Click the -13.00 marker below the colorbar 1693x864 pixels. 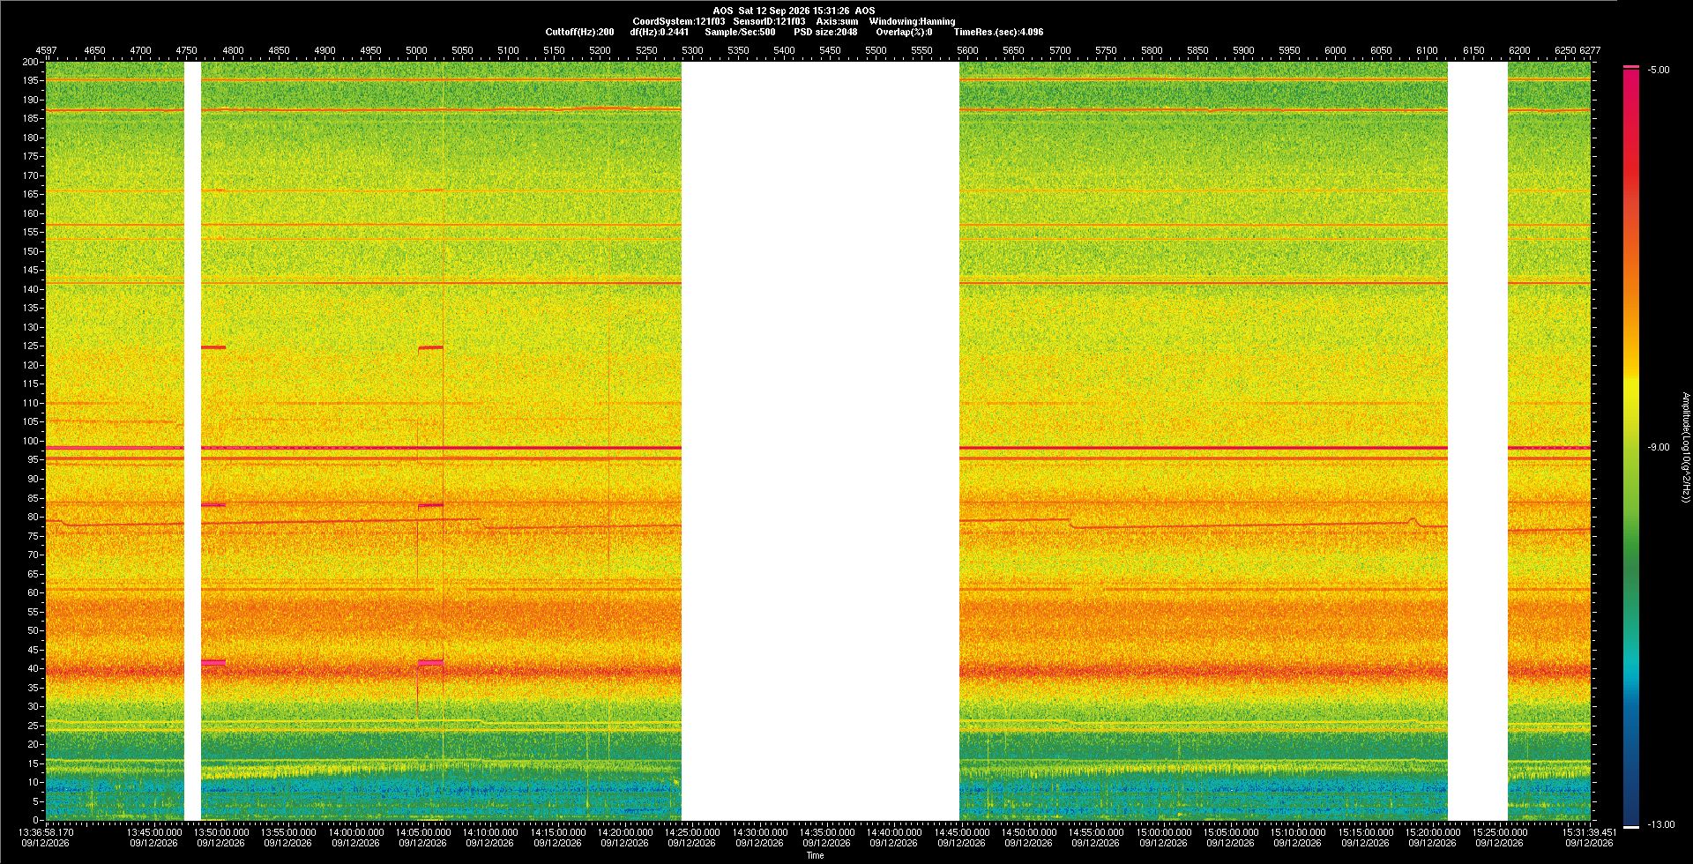pos(1661,824)
